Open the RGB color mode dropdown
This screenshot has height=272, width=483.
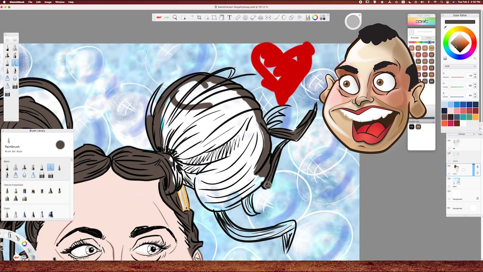tap(460, 66)
